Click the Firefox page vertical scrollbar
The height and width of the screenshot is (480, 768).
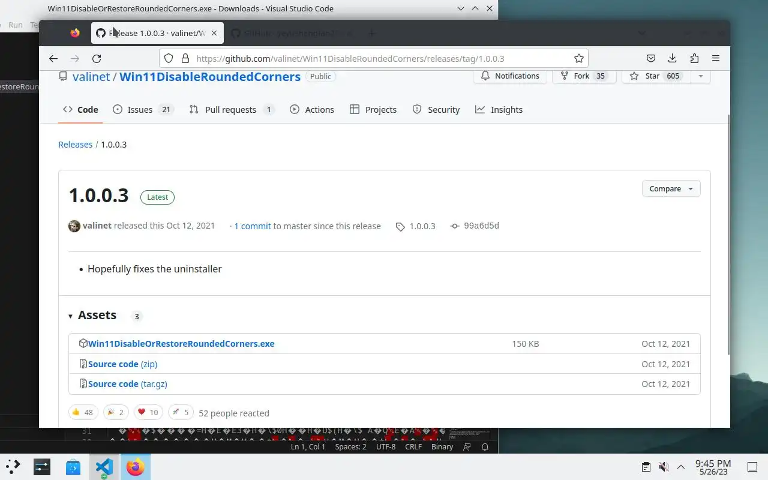coord(728,234)
